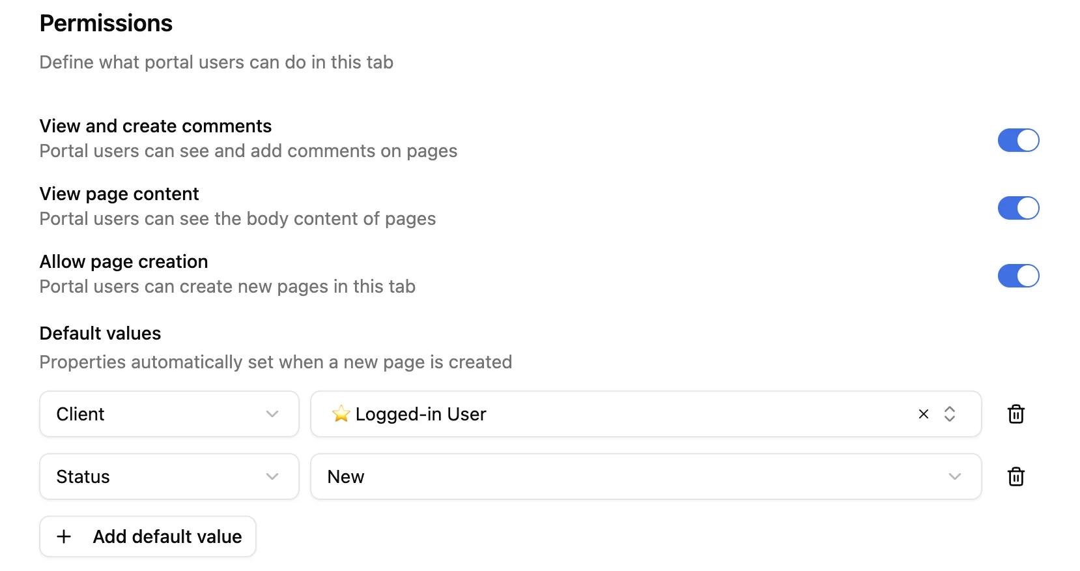Click the plus icon on Add default value
The image size is (1080, 571).
[64, 536]
